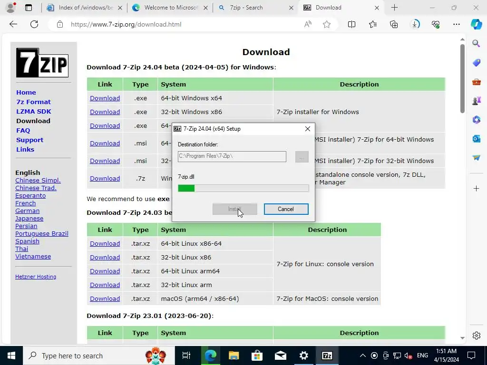This screenshot has width=487, height=365.
Task: Open the Links menu link
Action: click(x=25, y=149)
